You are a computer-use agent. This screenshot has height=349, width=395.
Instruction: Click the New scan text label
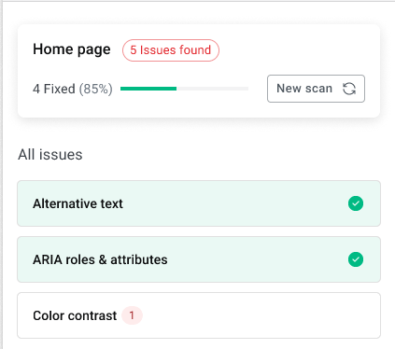click(x=304, y=89)
